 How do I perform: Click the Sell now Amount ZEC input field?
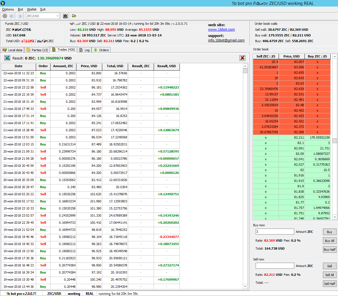275,266
